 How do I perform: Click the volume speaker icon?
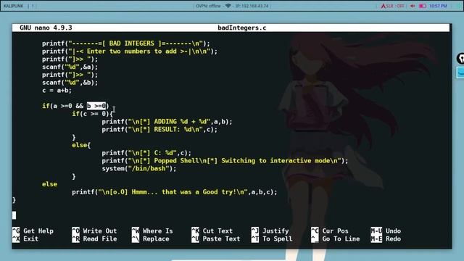pos(413,6)
